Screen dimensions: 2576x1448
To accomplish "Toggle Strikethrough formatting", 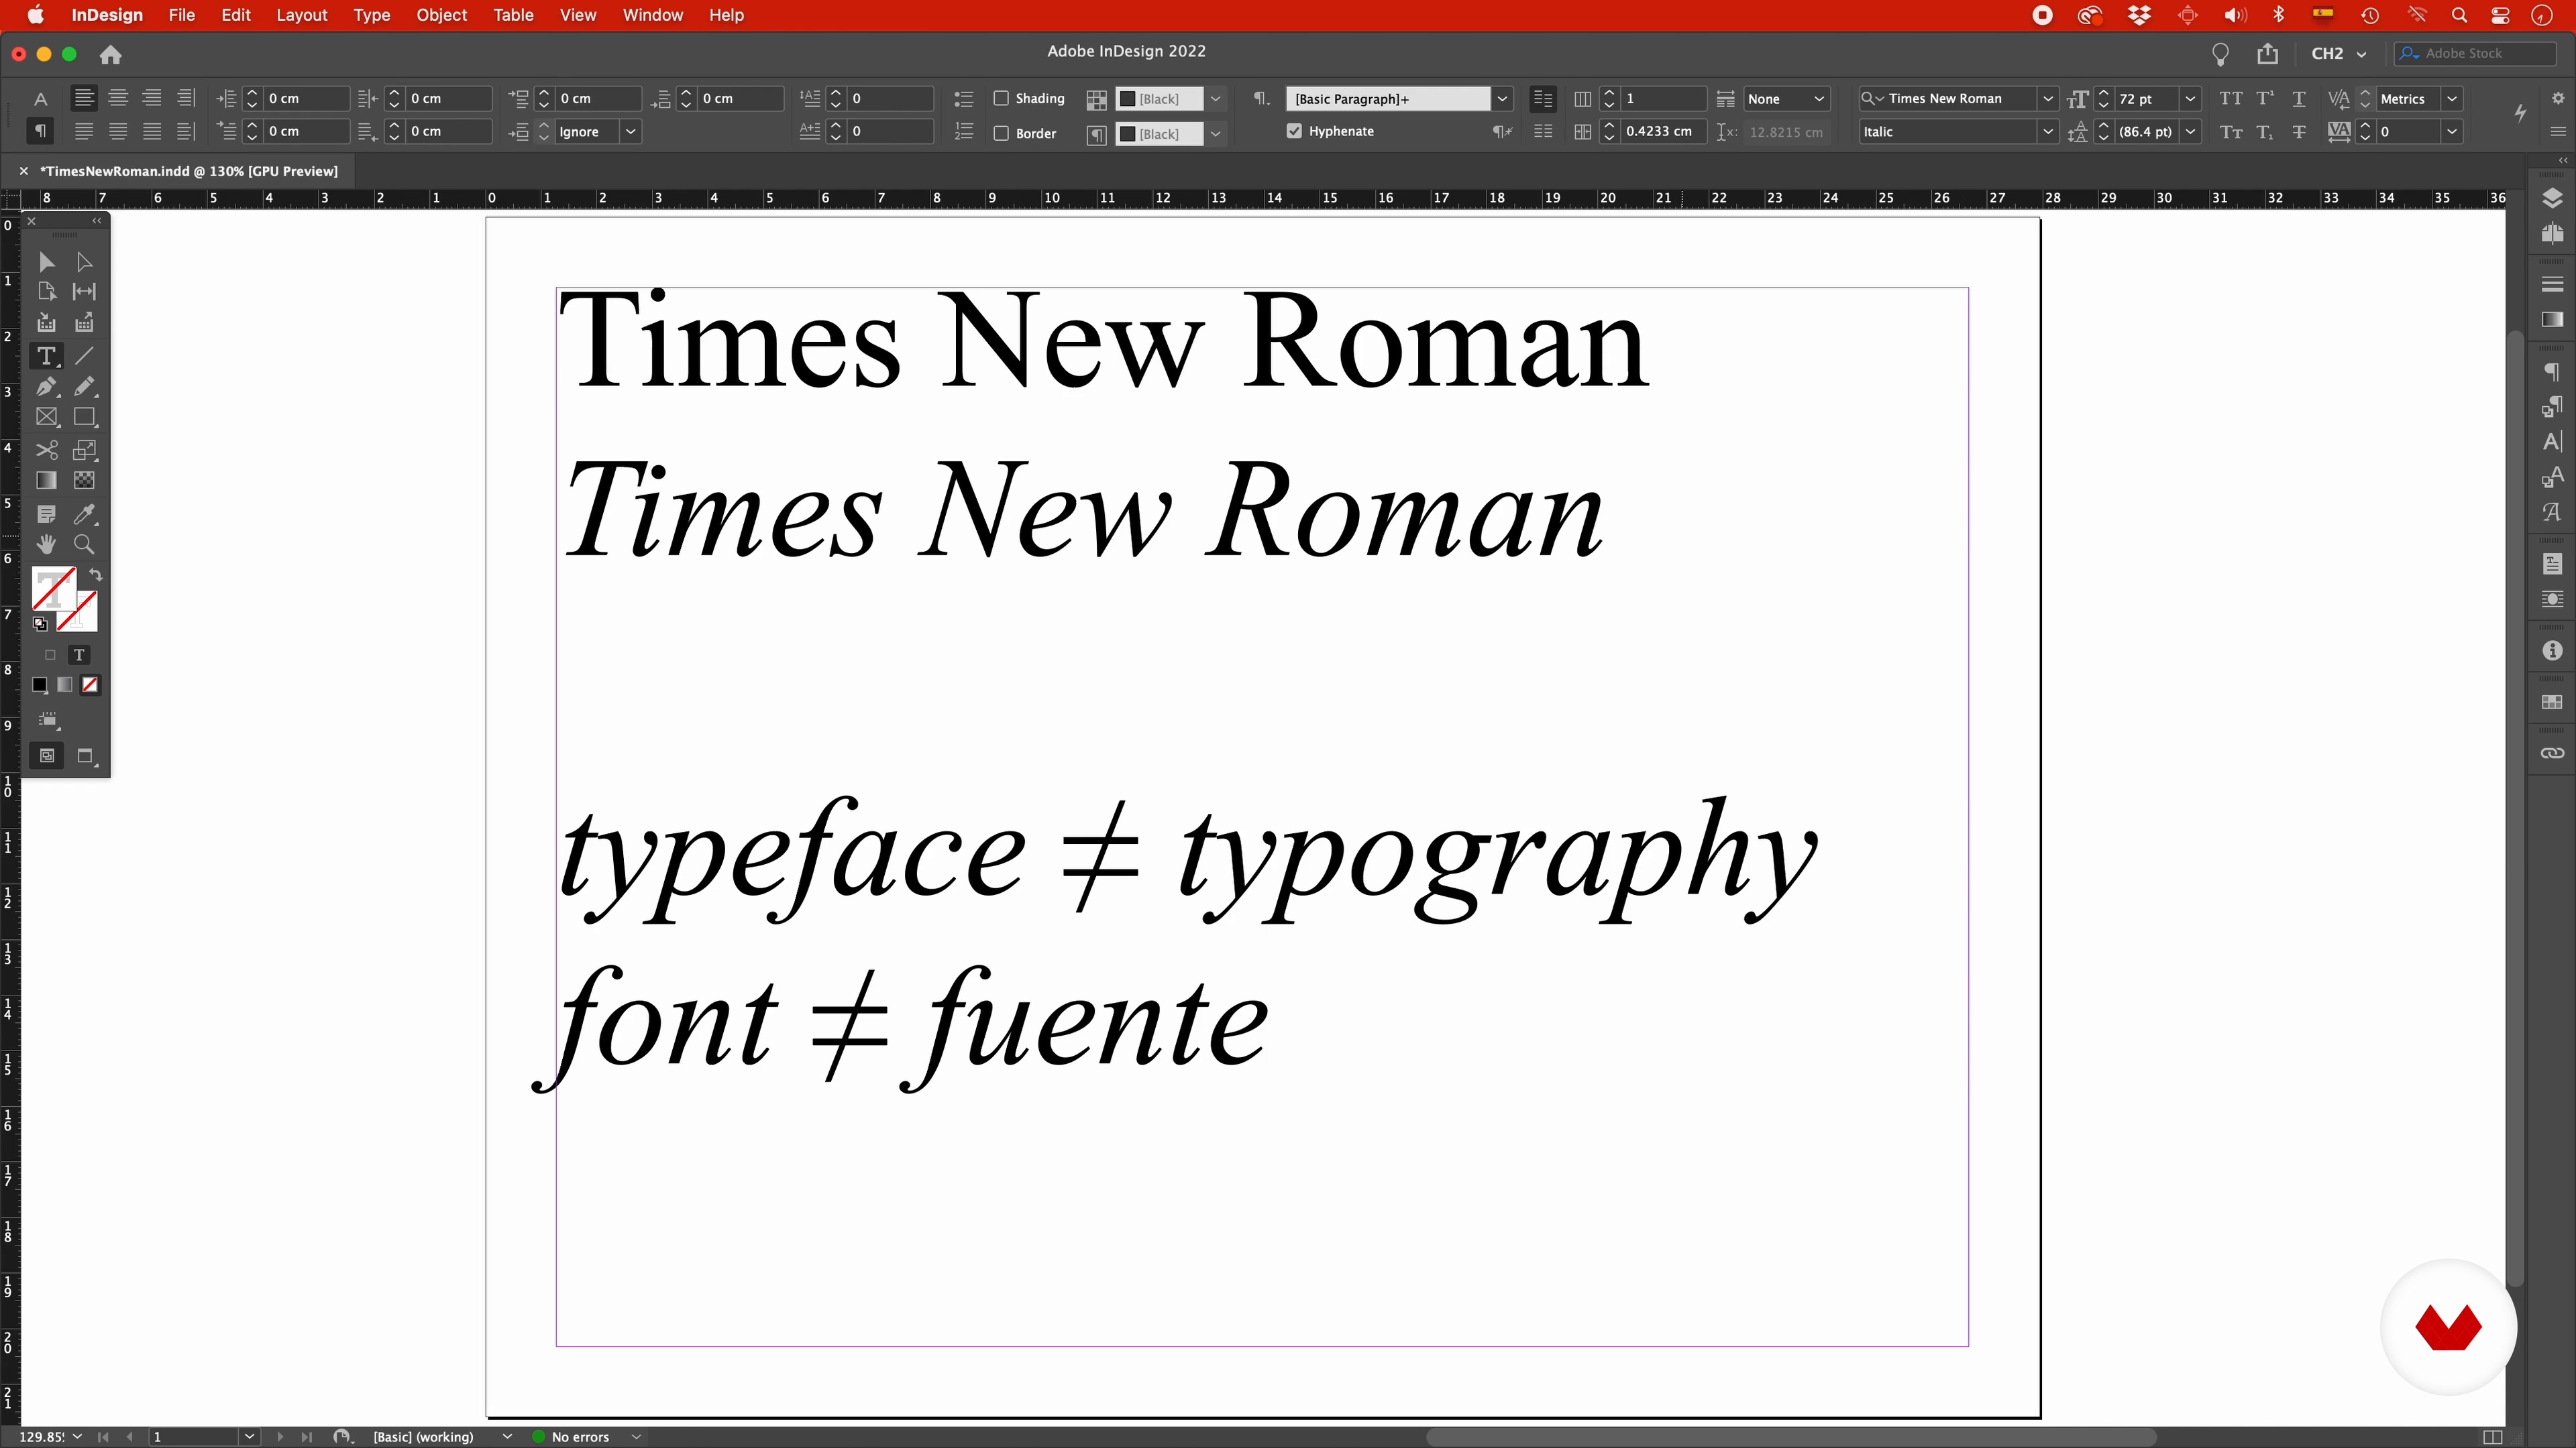I will pyautogui.click(x=2299, y=131).
